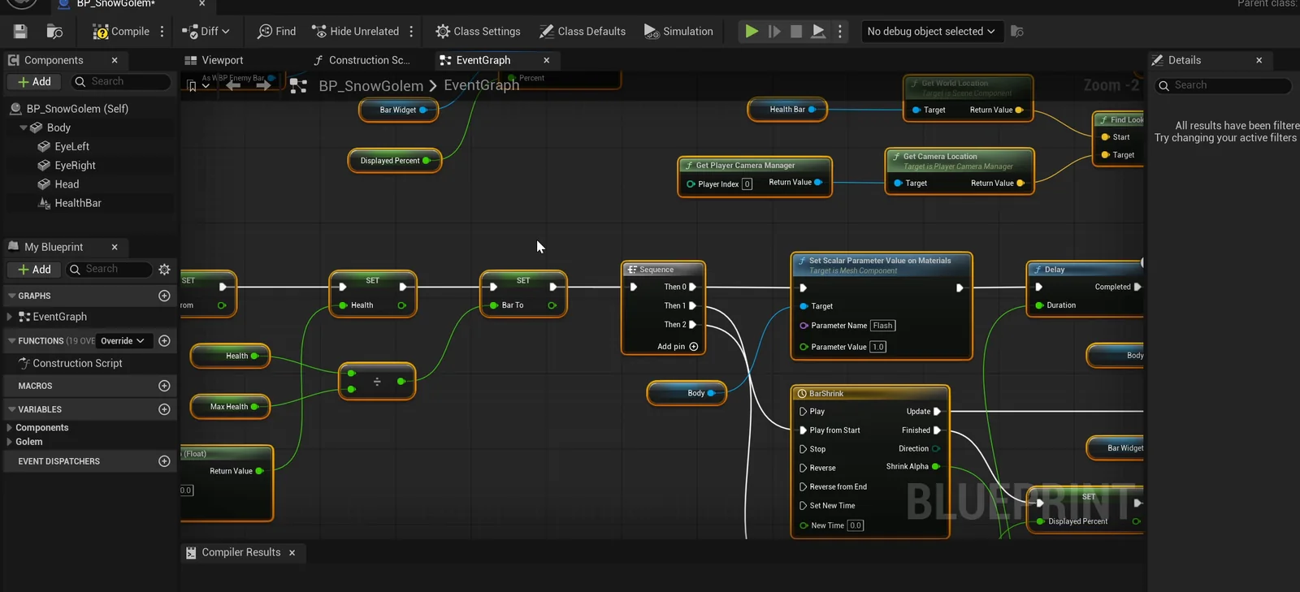Add a new graph
The width and height of the screenshot is (1300, 592).
click(x=164, y=296)
